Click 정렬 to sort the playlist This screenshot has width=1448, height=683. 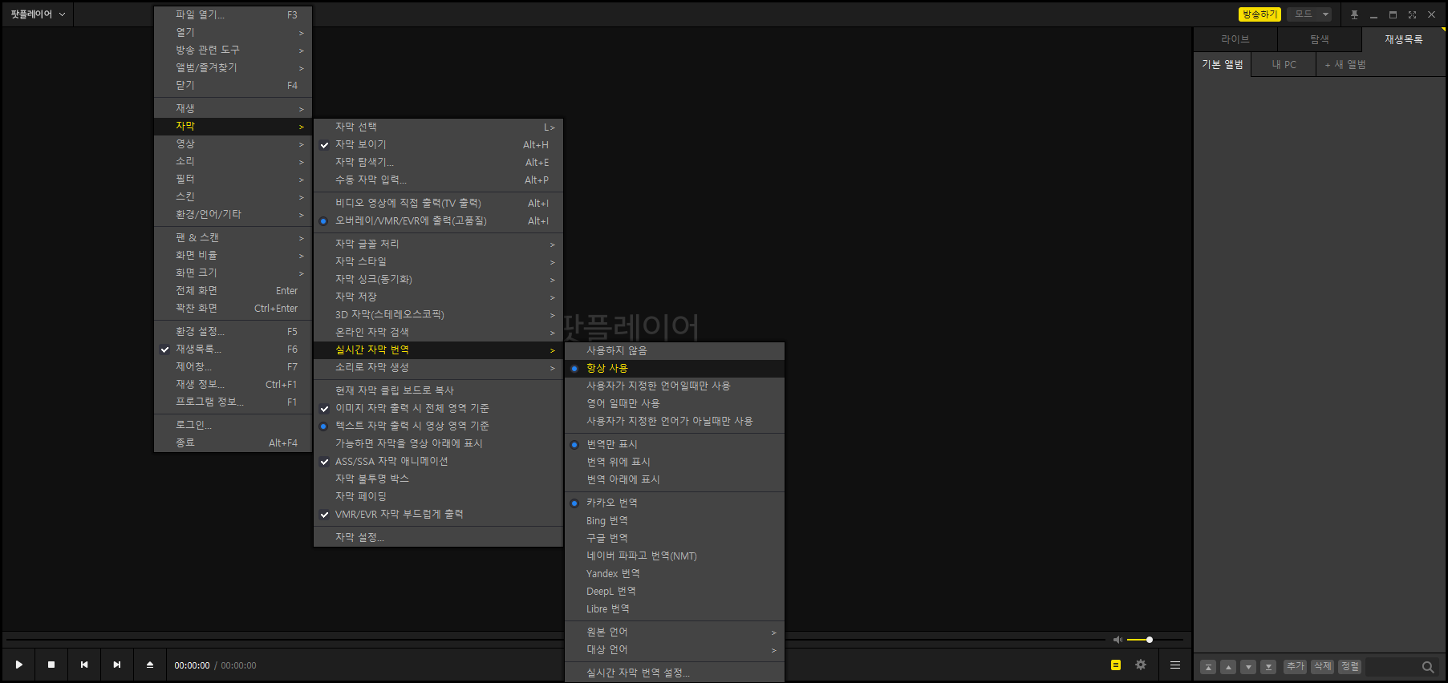[x=1350, y=667]
